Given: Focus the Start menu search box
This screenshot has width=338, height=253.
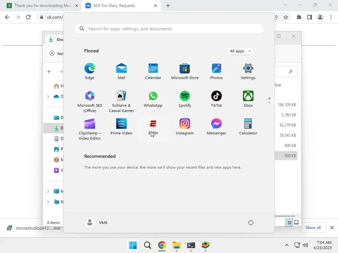Looking at the screenshot, I should point(169,29).
